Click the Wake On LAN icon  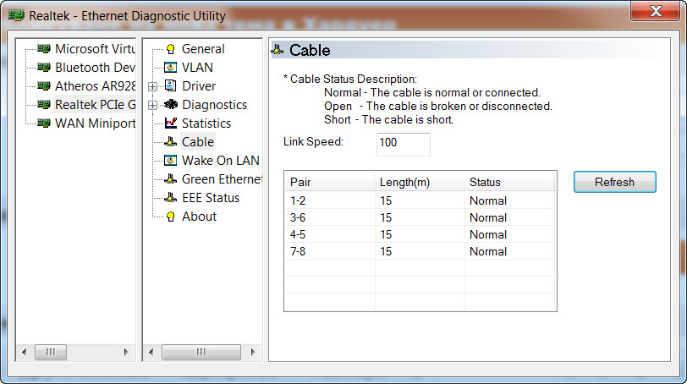coord(170,160)
